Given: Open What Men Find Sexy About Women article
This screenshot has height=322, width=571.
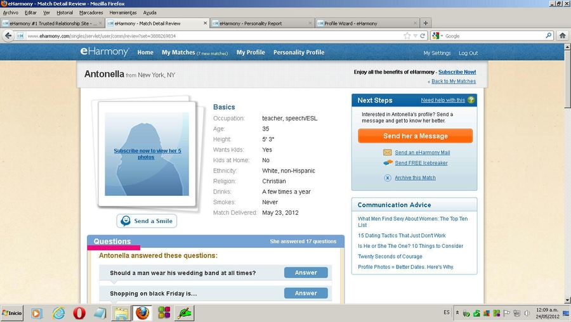Looking at the screenshot, I should point(412,222).
